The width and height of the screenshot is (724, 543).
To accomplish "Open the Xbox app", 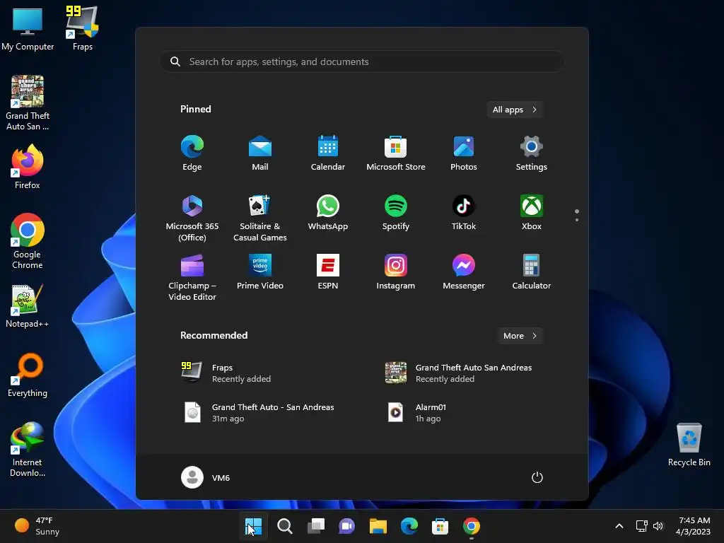I will [532, 213].
